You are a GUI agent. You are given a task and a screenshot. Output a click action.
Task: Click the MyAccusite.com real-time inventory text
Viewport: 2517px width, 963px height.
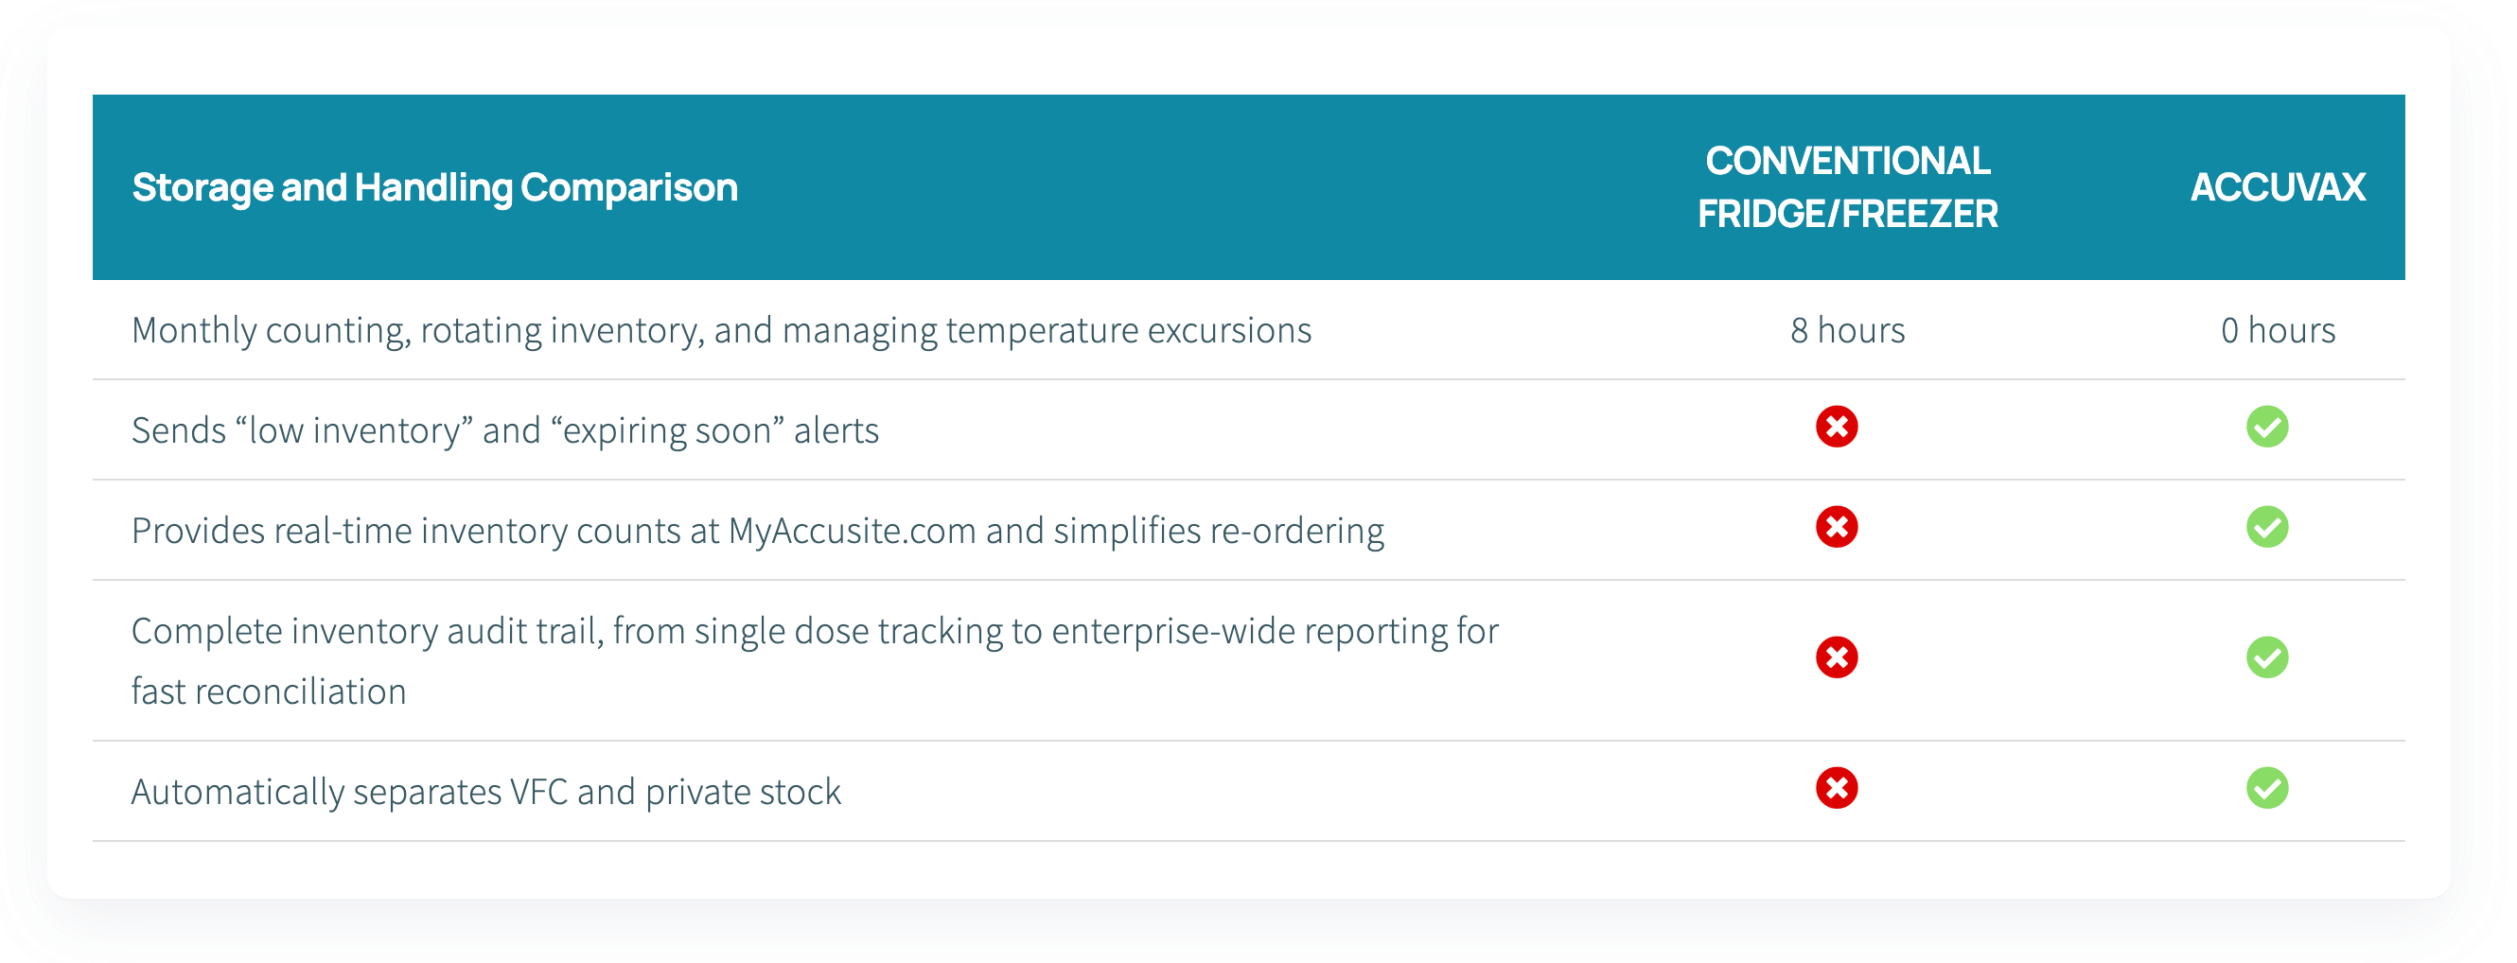click(x=757, y=532)
